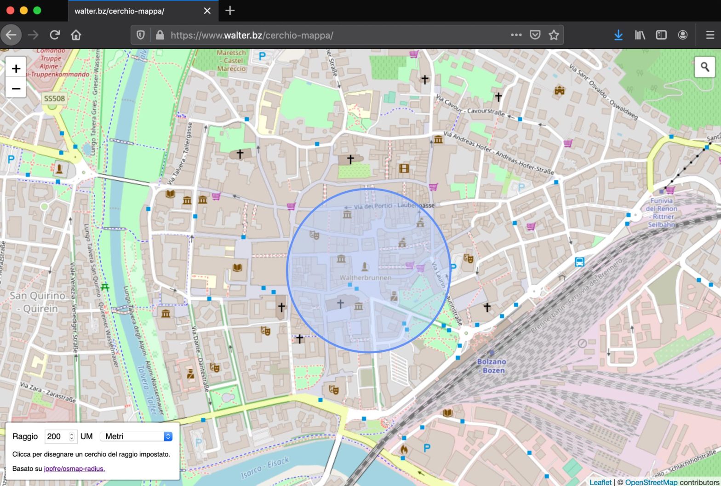
Task: Save page to Pocket
Action: [535, 35]
